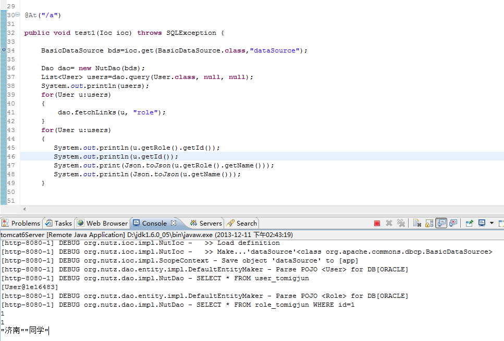Place cursor in highlighted line "System.out.println(u.getId());"

[116, 156]
